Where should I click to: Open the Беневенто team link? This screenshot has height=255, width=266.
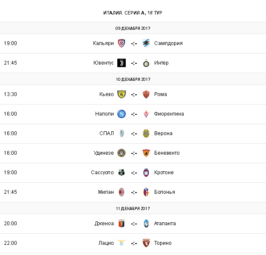(167, 153)
